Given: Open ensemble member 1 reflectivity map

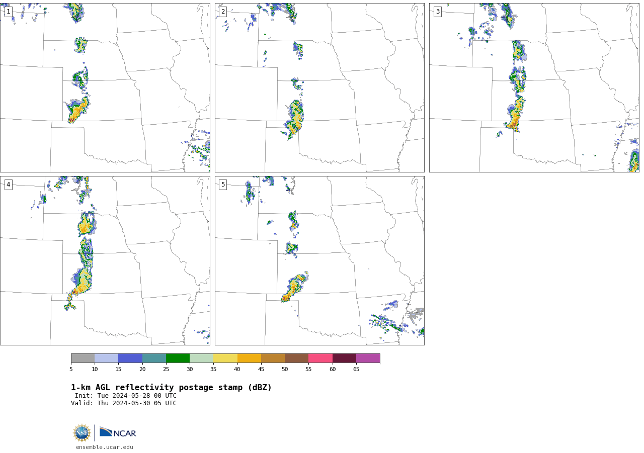Looking at the screenshot, I should [105, 87].
